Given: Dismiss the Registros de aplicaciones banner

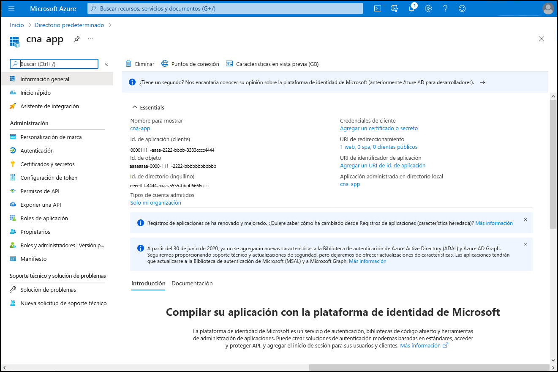Looking at the screenshot, I should pos(525,219).
